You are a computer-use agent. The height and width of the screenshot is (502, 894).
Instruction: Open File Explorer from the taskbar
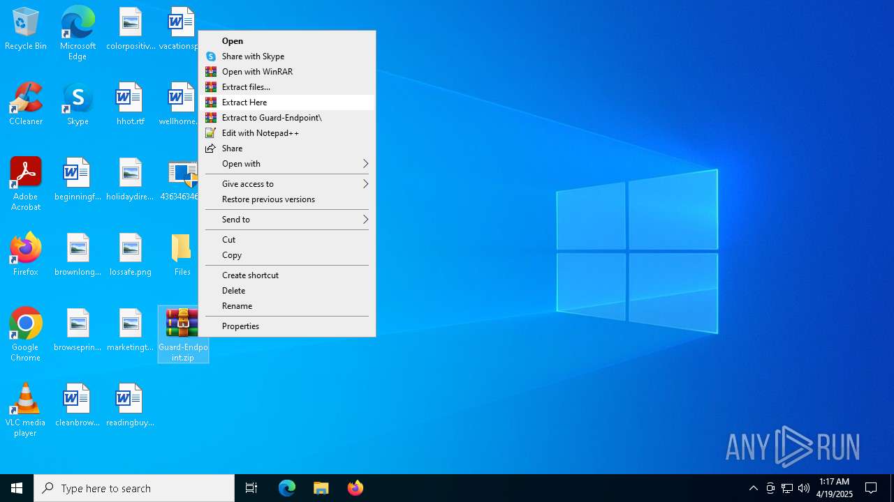(x=321, y=488)
